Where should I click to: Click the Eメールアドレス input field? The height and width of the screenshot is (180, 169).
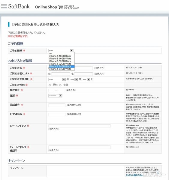point(80,126)
